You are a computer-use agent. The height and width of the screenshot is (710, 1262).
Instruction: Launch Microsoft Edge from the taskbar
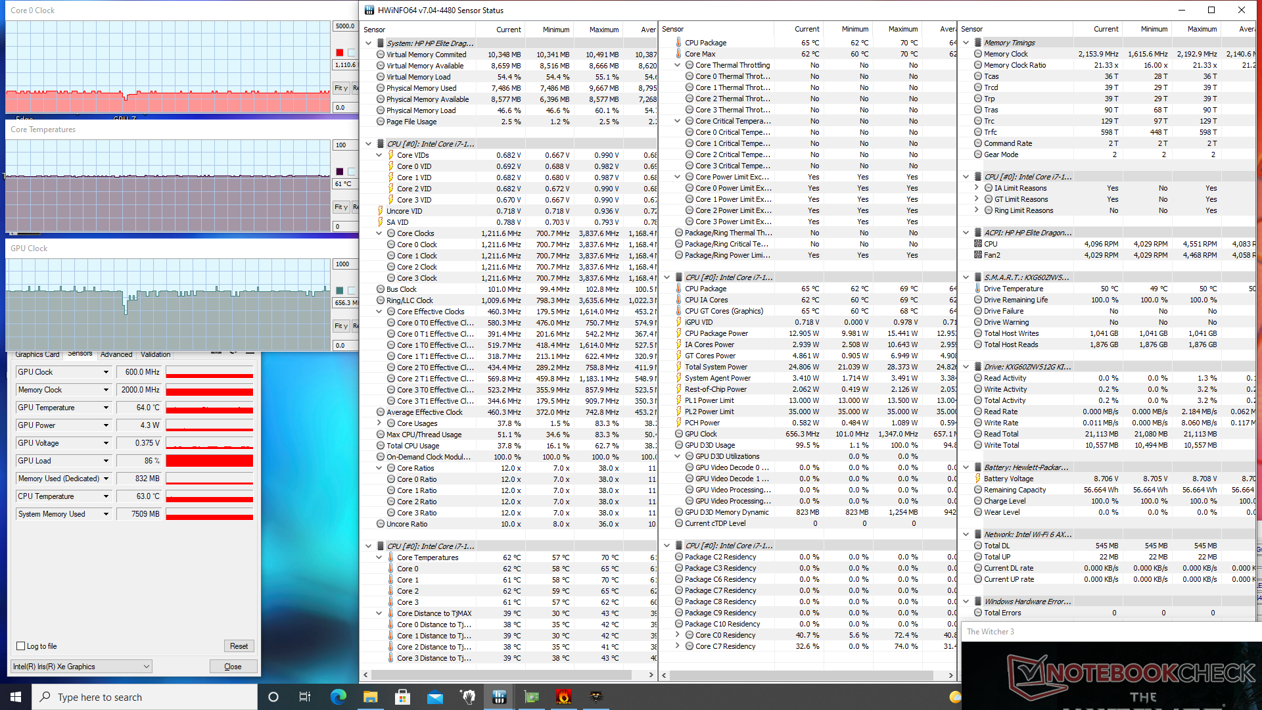(338, 697)
